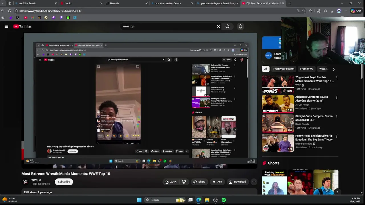The width and height of the screenshot is (365, 205).
Task: Show more filter chips with right arrow
Action: tap(334, 69)
